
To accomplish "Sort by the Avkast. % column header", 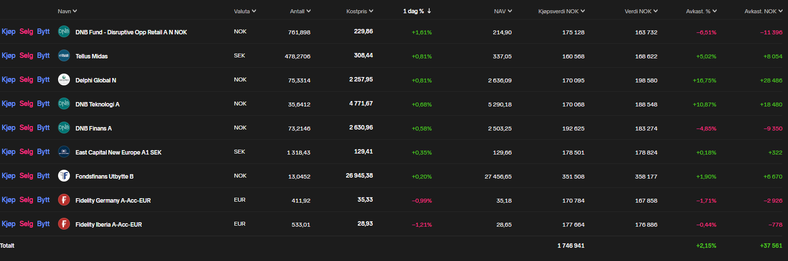I will [x=701, y=11].
